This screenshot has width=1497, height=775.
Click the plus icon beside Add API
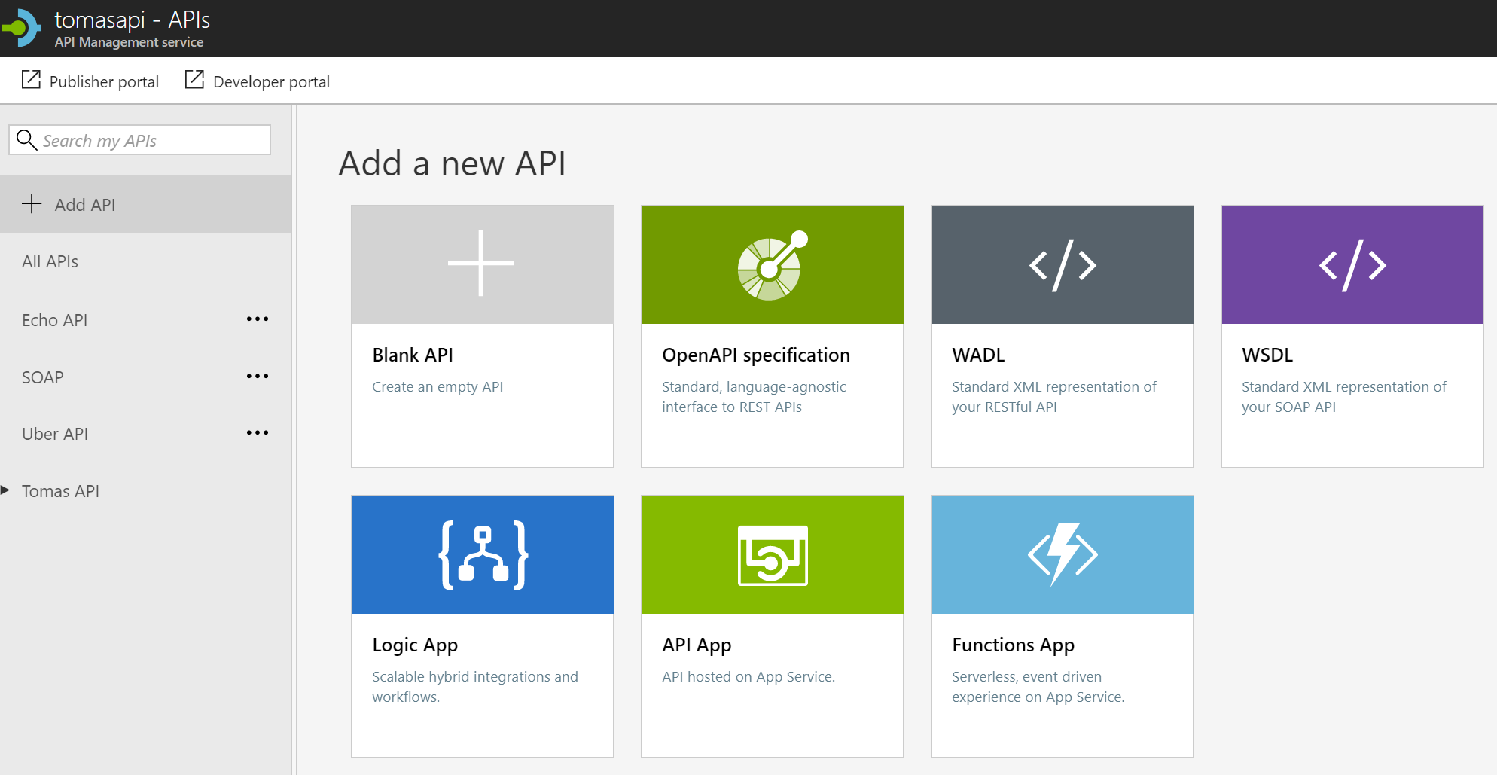pos(32,203)
